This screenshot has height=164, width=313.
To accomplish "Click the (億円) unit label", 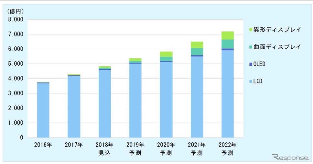I will pos(16,11).
